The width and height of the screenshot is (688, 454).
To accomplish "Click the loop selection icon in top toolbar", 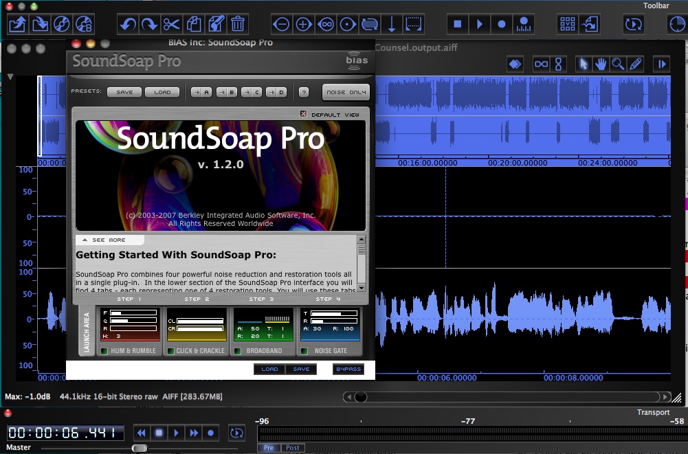I will [370, 24].
